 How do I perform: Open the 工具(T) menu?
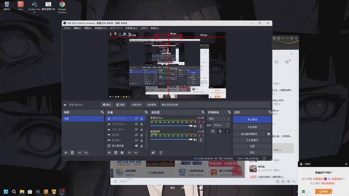pos(144,28)
